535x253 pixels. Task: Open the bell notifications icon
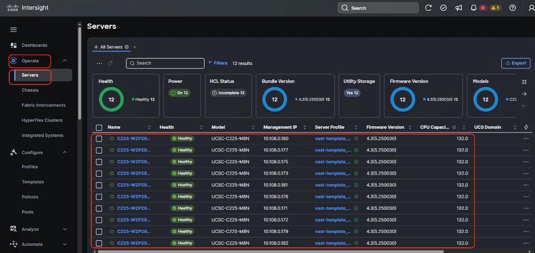[x=474, y=8]
